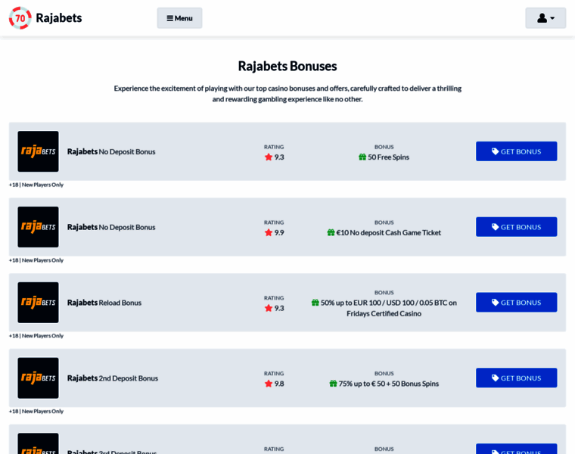This screenshot has height=454, width=575.
Task: Click the gift icon beside 50% up to EUR 100
Action: click(x=315, y=303)
